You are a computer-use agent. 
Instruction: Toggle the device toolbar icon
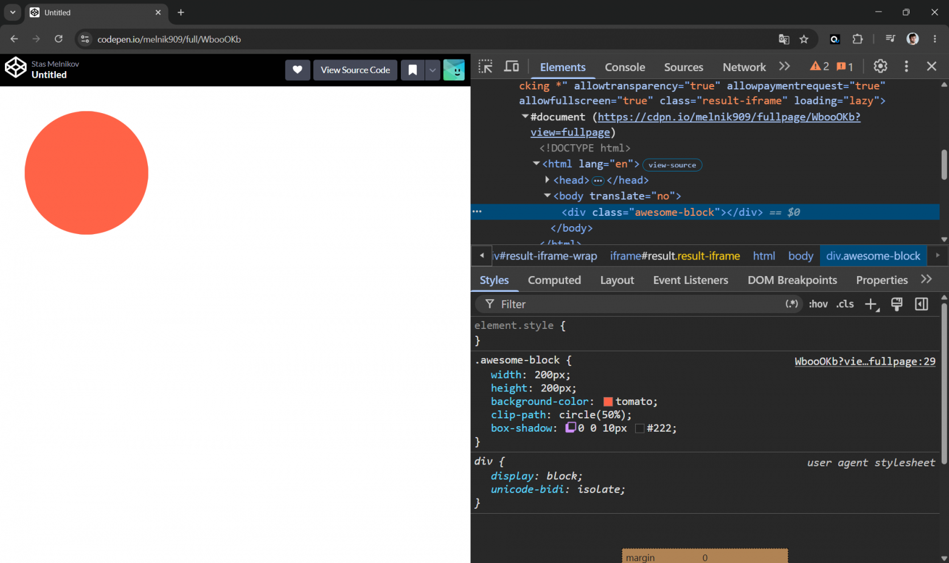(x=512, y=67)
